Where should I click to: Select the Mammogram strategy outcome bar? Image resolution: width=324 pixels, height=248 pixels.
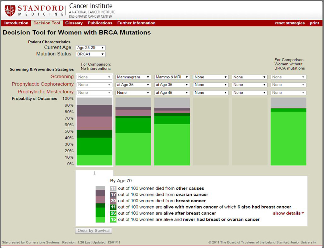click(133, 131)
